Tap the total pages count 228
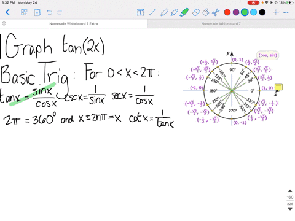 [x=290, y=204]
